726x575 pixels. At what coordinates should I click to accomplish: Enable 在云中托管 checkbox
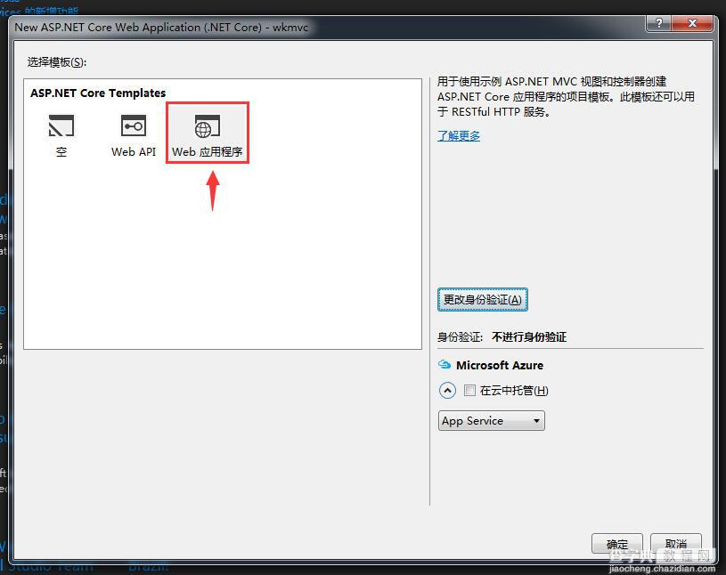tap(469, 391)
